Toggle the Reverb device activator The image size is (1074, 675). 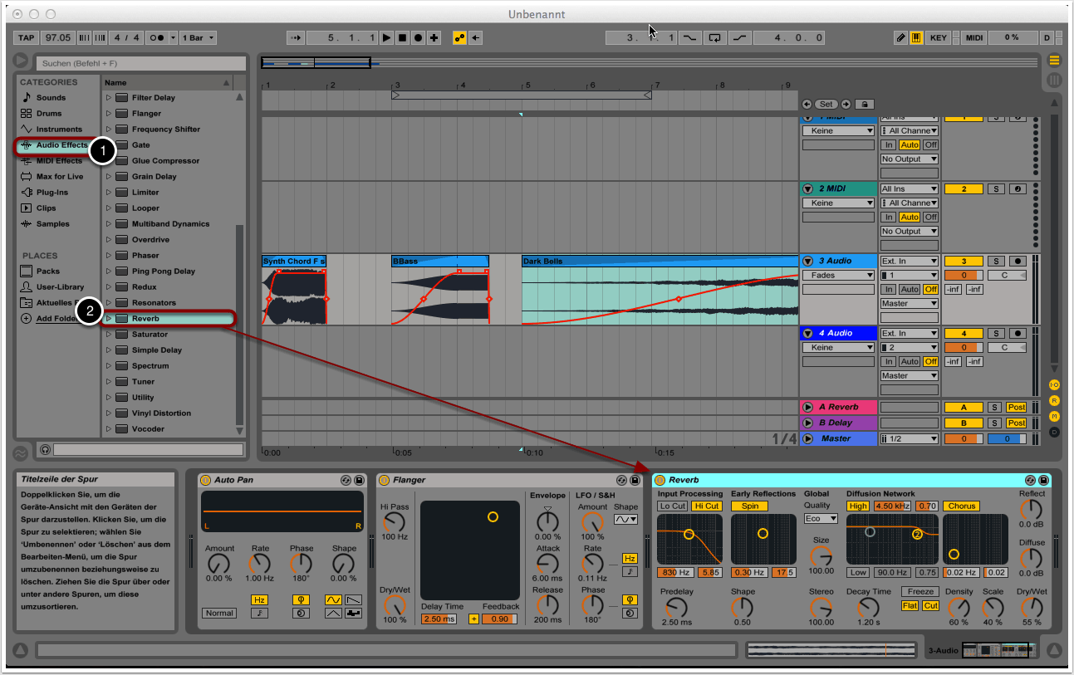[x=660, y=480]
